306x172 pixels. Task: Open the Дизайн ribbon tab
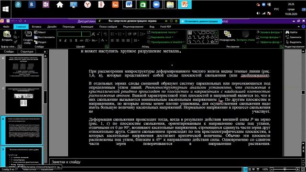pos(52,27)
